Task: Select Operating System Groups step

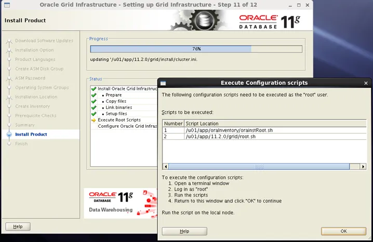Action: [x=42, y=87]
